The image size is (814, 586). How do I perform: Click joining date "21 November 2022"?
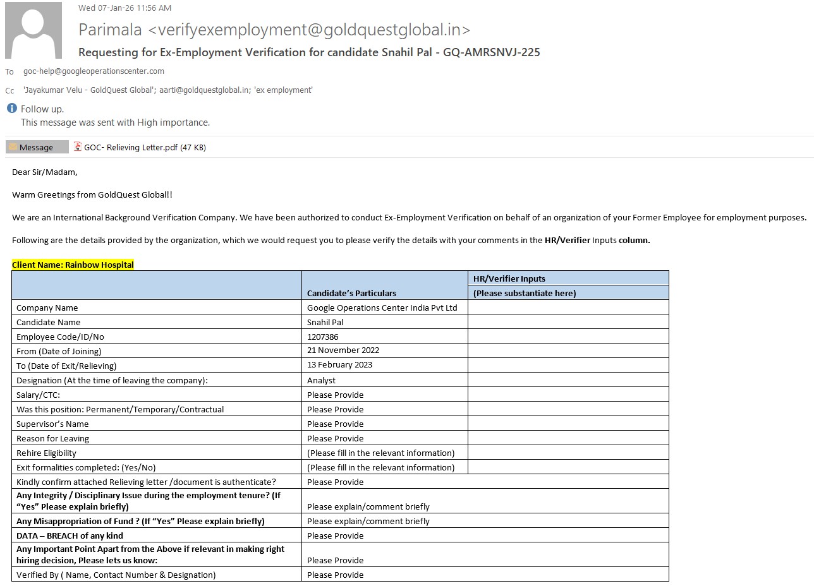click(343, 350)
